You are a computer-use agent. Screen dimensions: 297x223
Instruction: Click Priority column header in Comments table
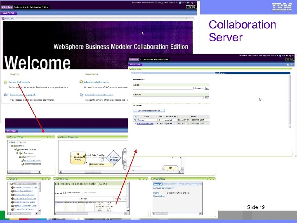click(x=118, y=199)
